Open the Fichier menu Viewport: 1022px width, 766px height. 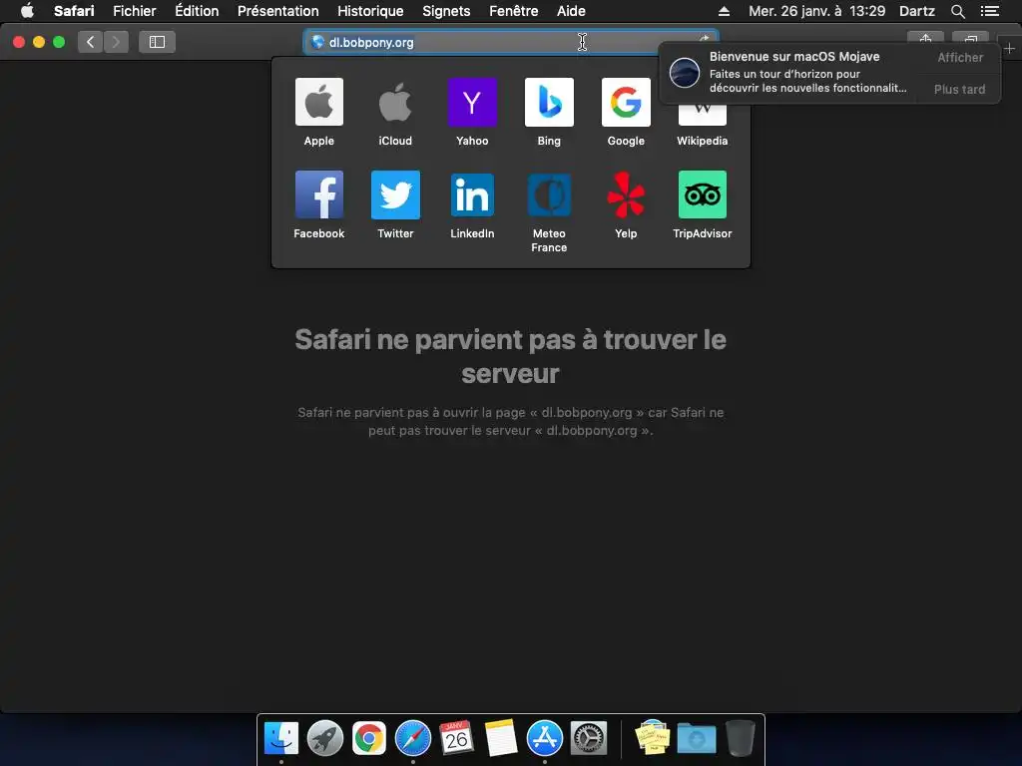tap(135, 11)
